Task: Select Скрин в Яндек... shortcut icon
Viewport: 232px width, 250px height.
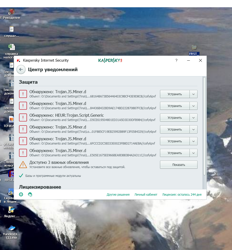Action: point(11,196)
